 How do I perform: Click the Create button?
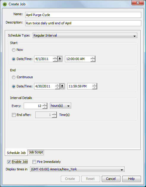point(70,179)
